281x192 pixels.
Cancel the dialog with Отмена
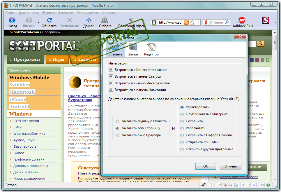coord(230,166)
